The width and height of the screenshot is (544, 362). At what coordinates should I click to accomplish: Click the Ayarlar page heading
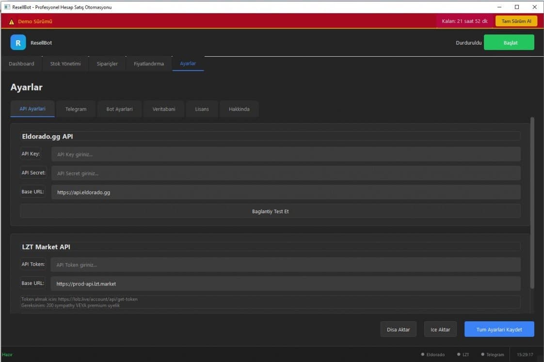26,87
